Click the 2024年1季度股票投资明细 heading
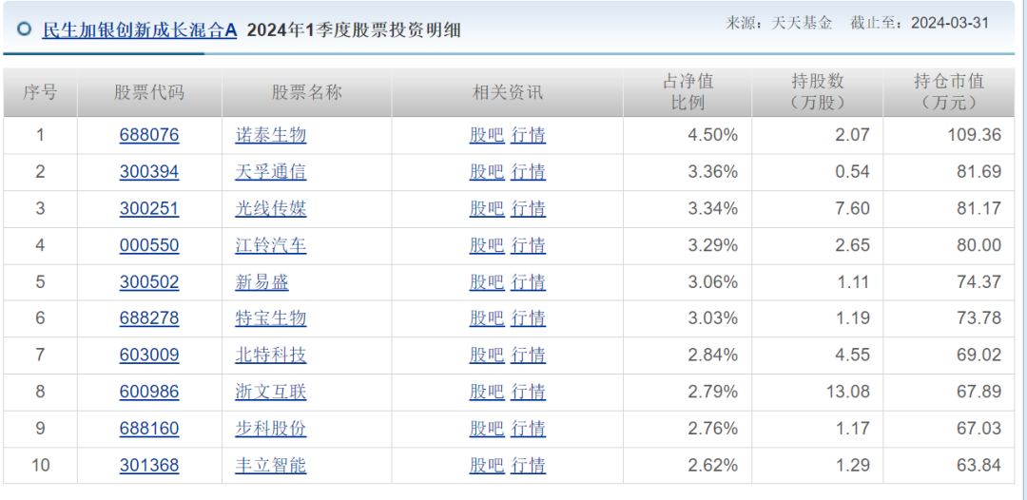This screenshot has width=1027, height=500. pos(354,29)
